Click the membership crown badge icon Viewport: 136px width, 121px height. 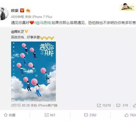28,11
